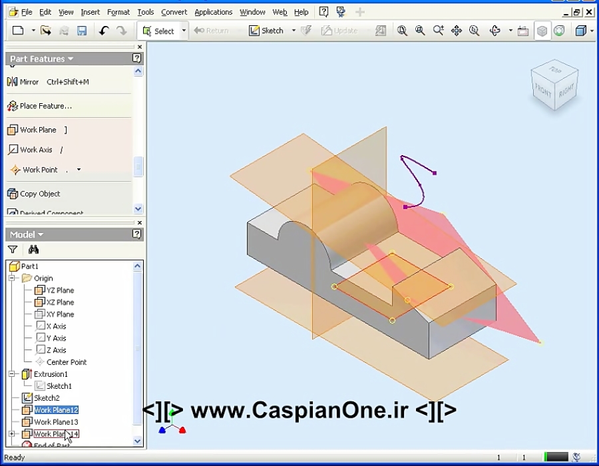Viewport: 599px width, 466px height.
Task: Toggle the Update command state
Action: (341, 30)
